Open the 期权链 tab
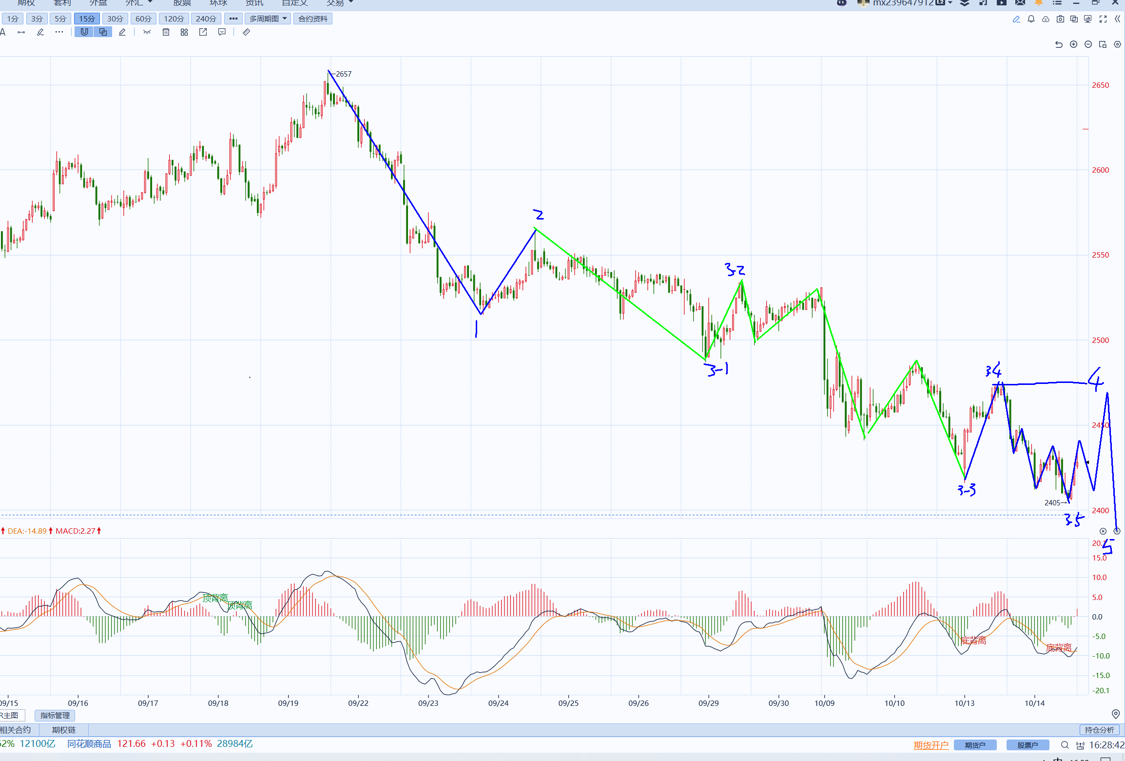The width and height of the screenshot is (1125, 761). coord(64,730)
